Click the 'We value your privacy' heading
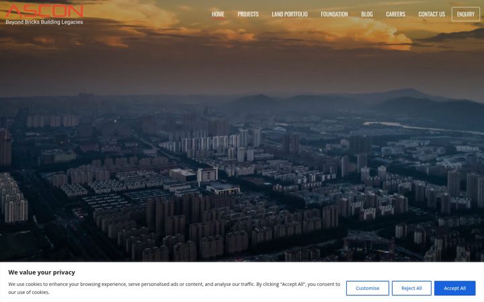The height and width of the screenshot is (302, 484). point(42,272)
